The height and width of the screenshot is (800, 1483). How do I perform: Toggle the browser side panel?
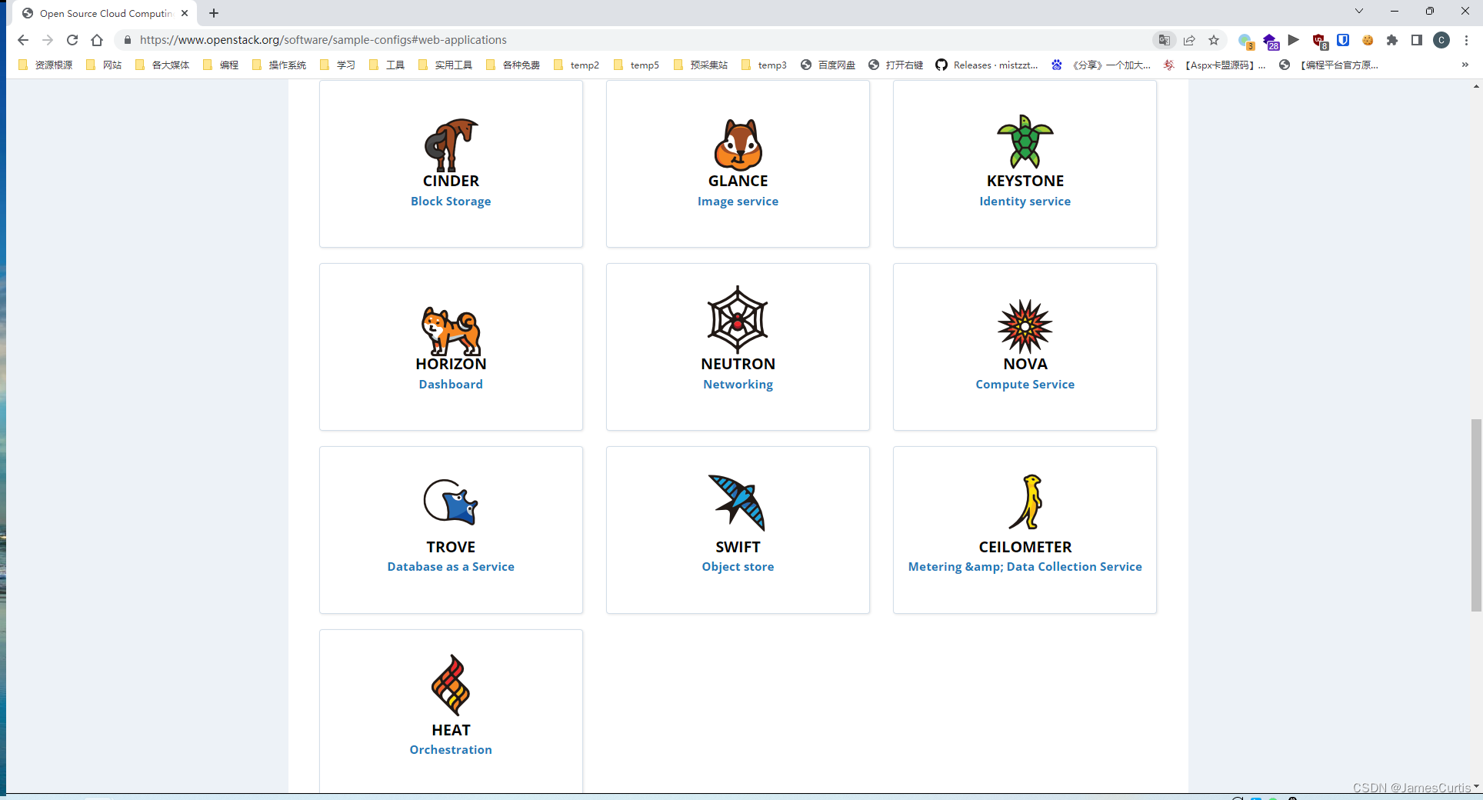pos(1417,40)
